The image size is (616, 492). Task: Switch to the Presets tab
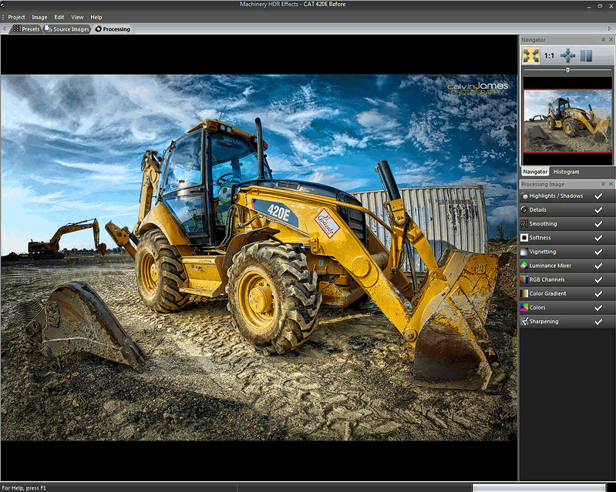[26, 29]
